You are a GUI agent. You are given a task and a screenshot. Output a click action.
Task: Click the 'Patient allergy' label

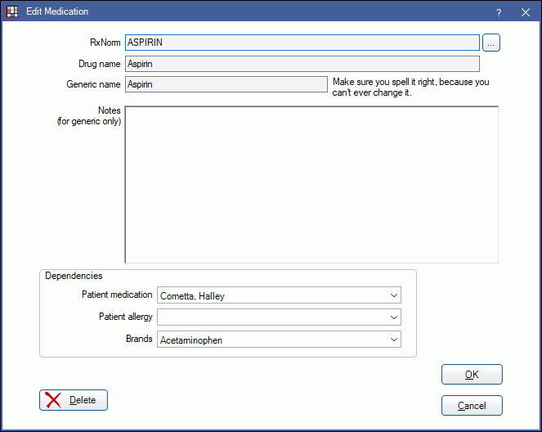pyautogui.click(x=125, y=317)
